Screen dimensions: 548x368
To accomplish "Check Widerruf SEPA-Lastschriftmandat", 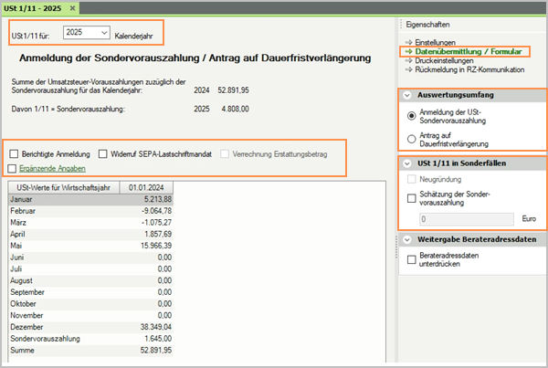I will click(x=102, y=153).
